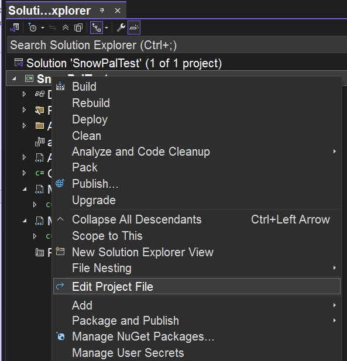This screenshot has width=347, height=361.
Task: Click the Manage NuGet Packages icon
Action: pos(60,336)
